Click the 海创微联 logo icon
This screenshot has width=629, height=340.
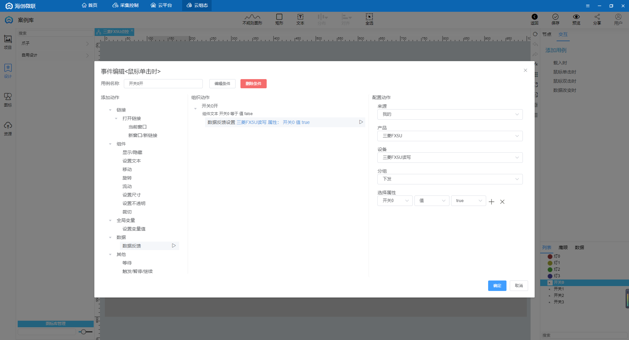9,6
